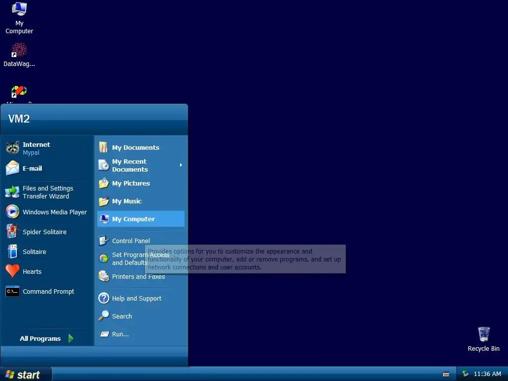Click the Hearts red heart icon
Image resolution: width=508 pixels, height=381 pixels.
pyautogui.click(x=12, y=271)
